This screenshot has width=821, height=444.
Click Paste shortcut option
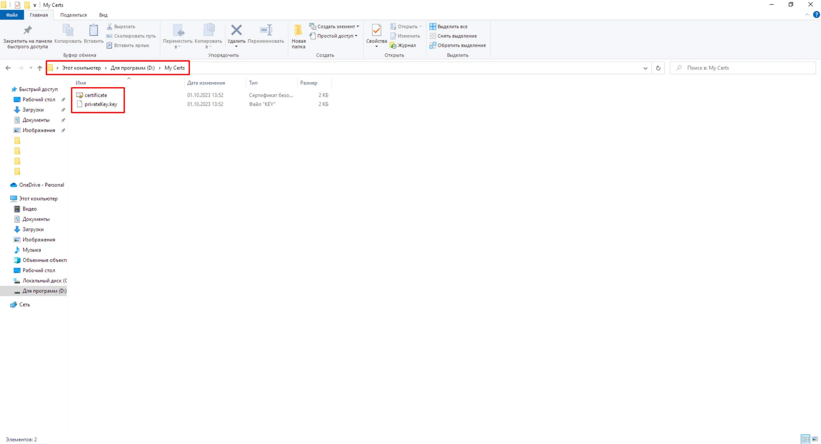click(x=128, y=45)
